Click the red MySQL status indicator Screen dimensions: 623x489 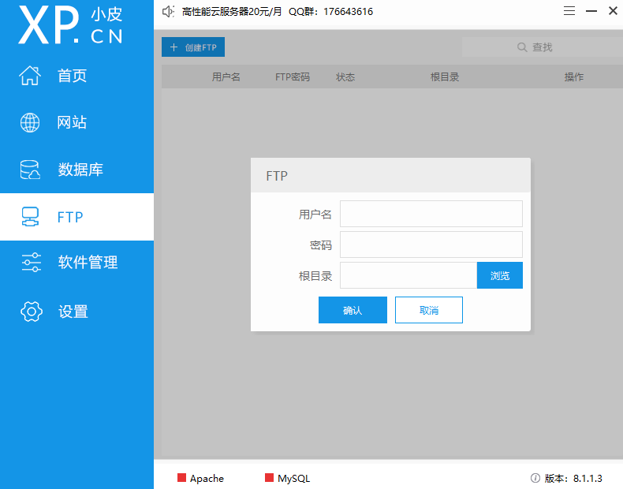[270, 478]
